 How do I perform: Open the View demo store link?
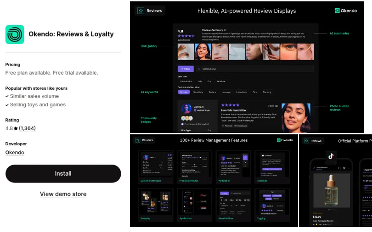[x=63, y=194]
